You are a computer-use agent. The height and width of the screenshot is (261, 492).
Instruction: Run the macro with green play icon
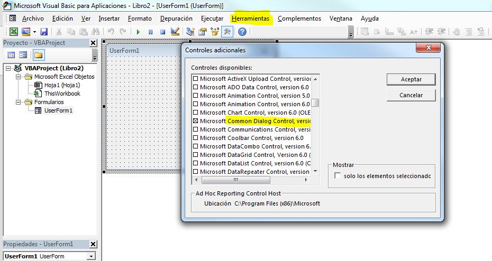point(138,32)
